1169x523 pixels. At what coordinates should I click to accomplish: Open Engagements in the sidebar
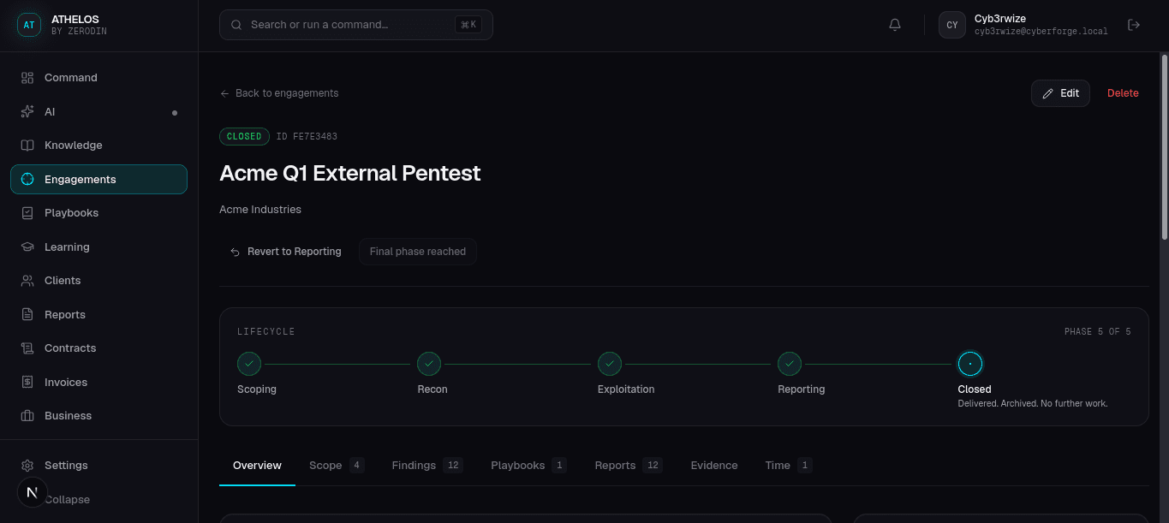[x=99, y=180]
